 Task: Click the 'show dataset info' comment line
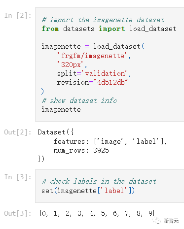pyautogui.click(x=79, y=100)
